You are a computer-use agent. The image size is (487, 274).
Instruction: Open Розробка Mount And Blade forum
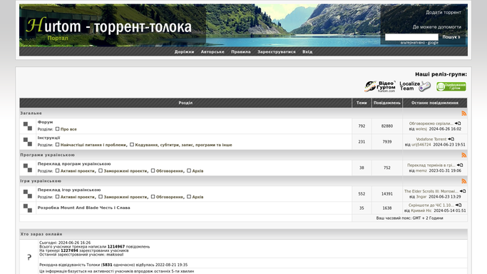[x=84, y=208]
